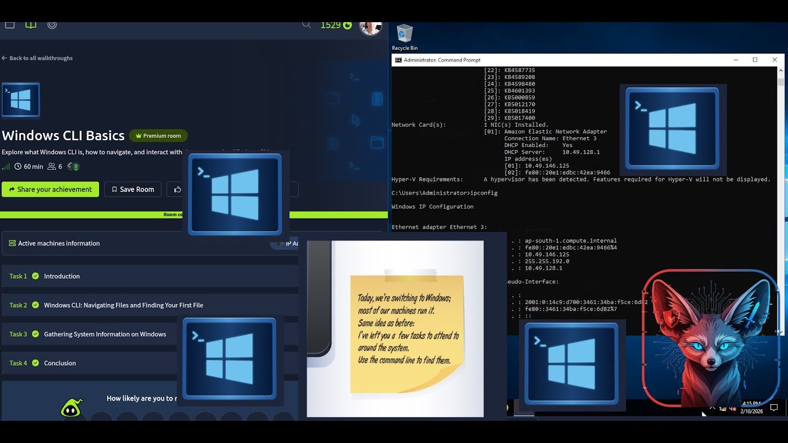The width and height of the screenshot is (788, 443).
Task: Expand Active machines information panel
Action: pos(150,243)
